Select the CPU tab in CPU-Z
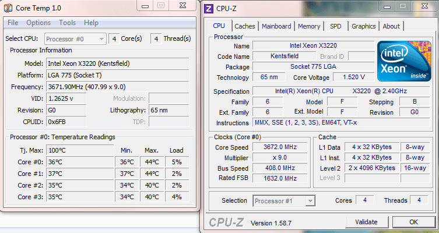This screenshot has width=439, height=233. coord(219,26)
